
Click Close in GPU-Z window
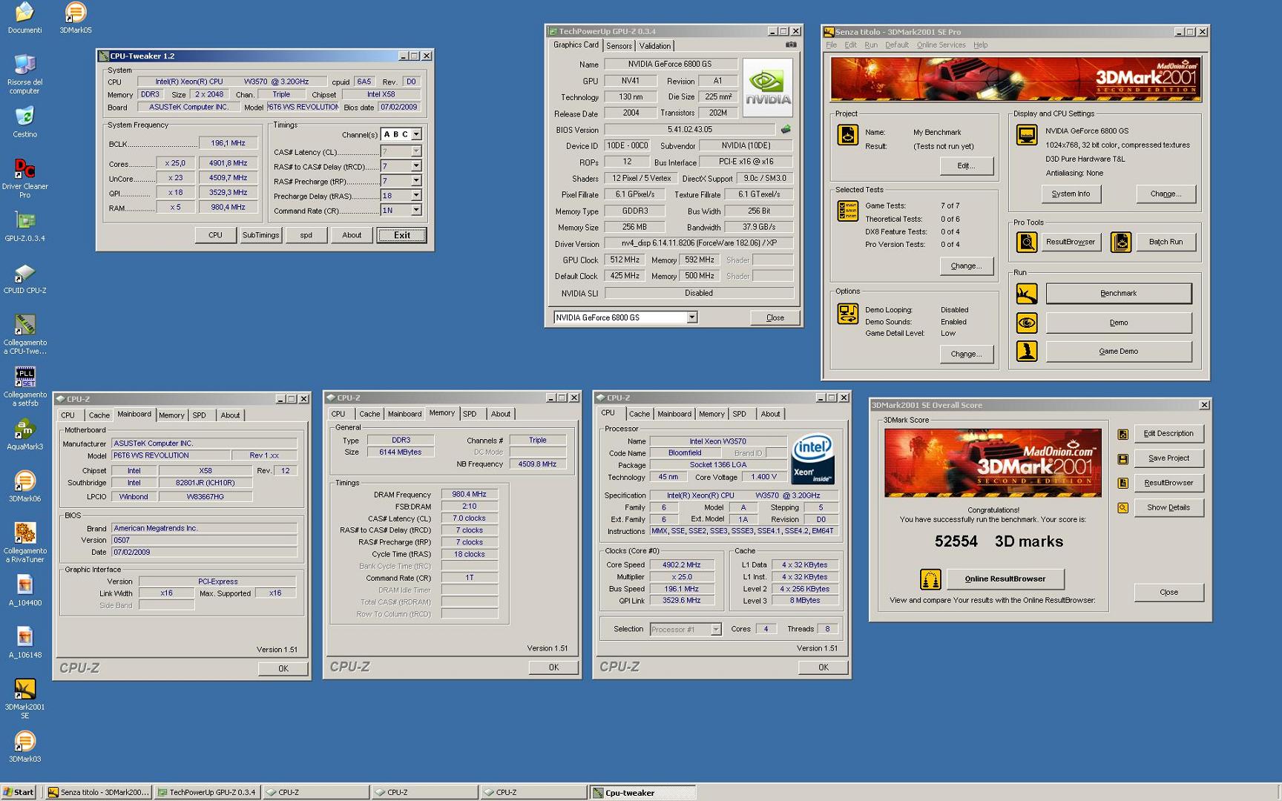tap(775, 317)
